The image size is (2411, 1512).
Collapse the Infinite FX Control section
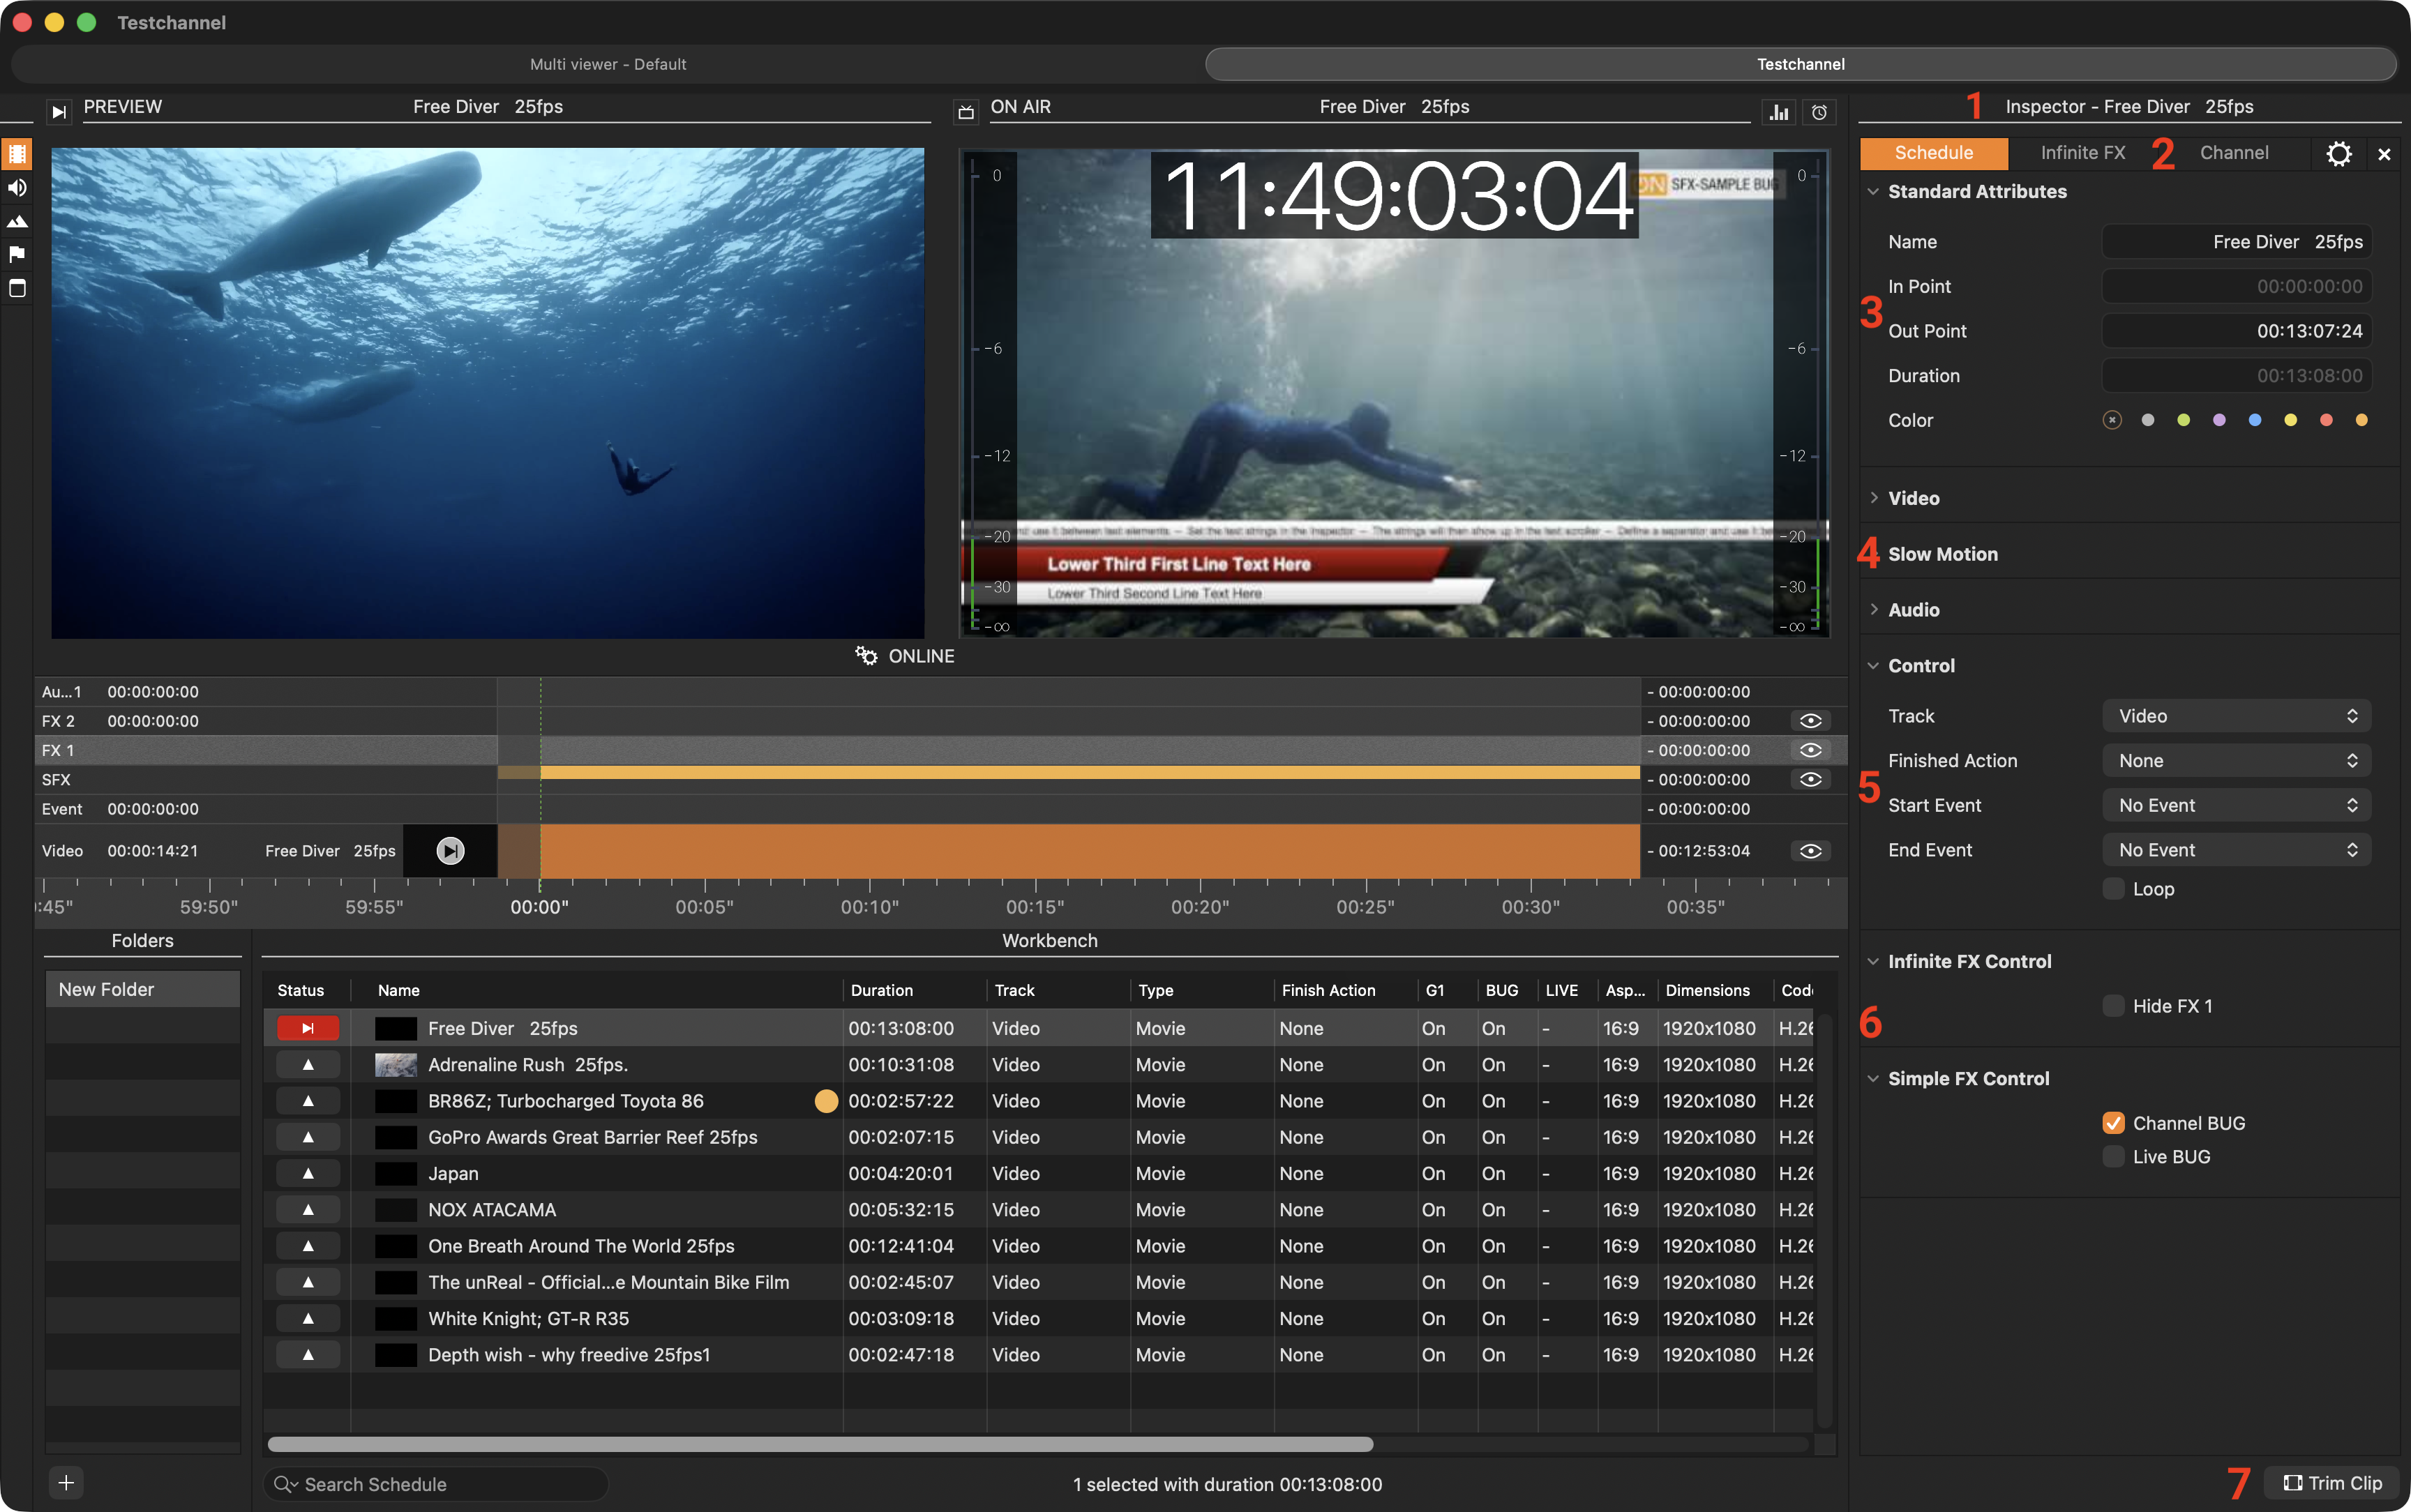click(1874, 962)
